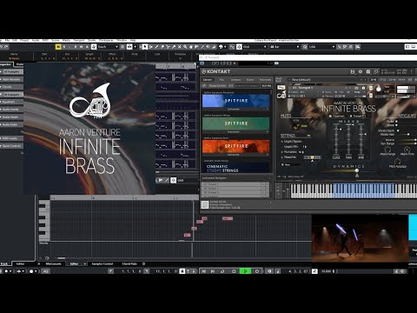
Task: Open the Grid snap type dropdown
Action: coord(255,47)
